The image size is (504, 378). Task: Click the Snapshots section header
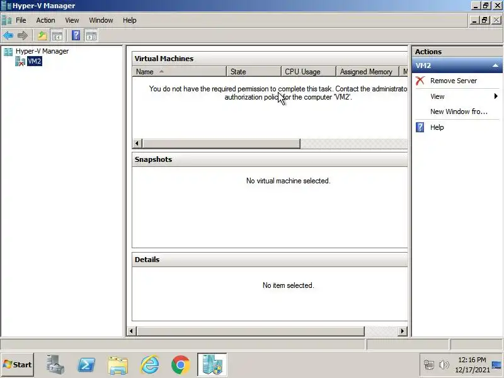click(x=270, y=159)
